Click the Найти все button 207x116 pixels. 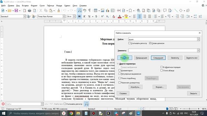pyautogui.click(x=125, y=58)
